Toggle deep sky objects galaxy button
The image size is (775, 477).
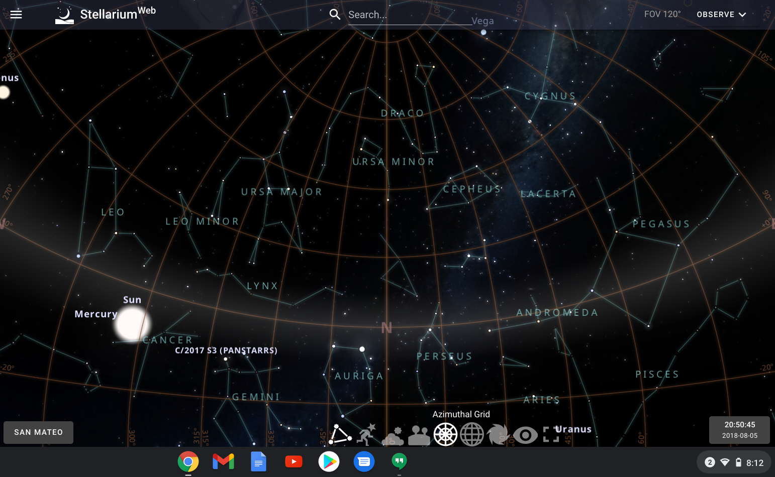(x=498, y=434)
